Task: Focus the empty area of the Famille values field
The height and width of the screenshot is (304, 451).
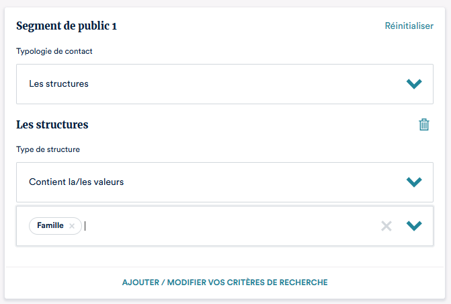Action: [x=229, y=226]
